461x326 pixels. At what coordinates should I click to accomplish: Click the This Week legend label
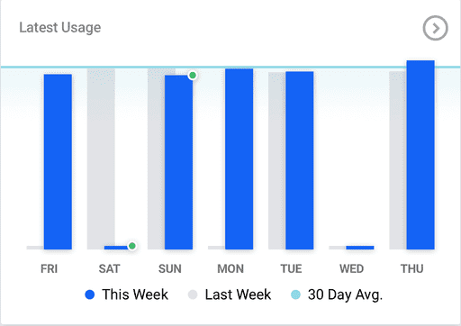point(135,294)
